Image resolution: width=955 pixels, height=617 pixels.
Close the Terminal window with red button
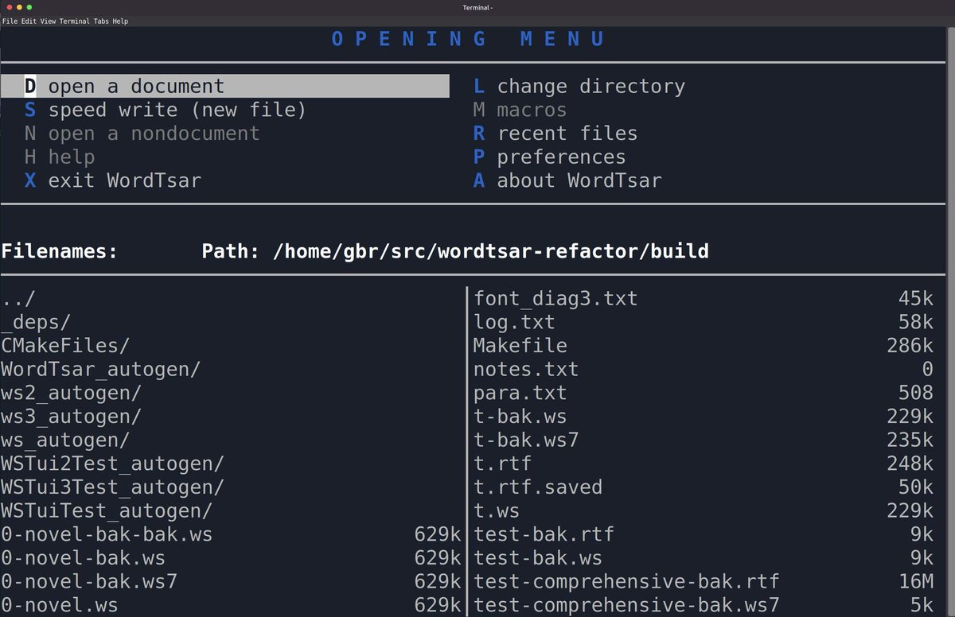8,7
